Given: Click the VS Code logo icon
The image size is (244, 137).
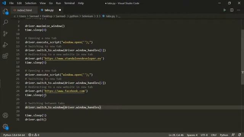Looking at the screenshot, I should tap(4, 3).
